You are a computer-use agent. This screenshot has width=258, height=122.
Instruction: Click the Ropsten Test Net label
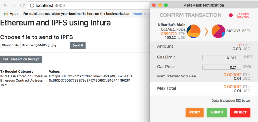[243, 15]
